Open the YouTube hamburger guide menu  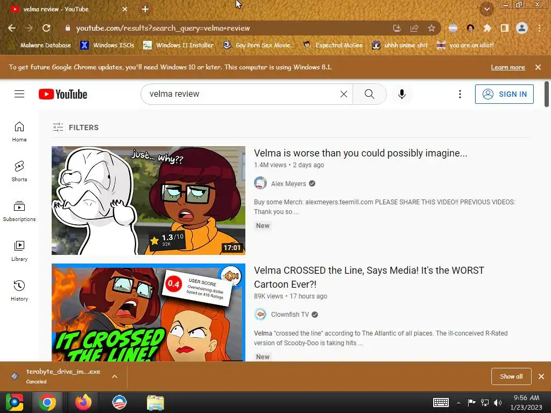click(x=19, y=94)
